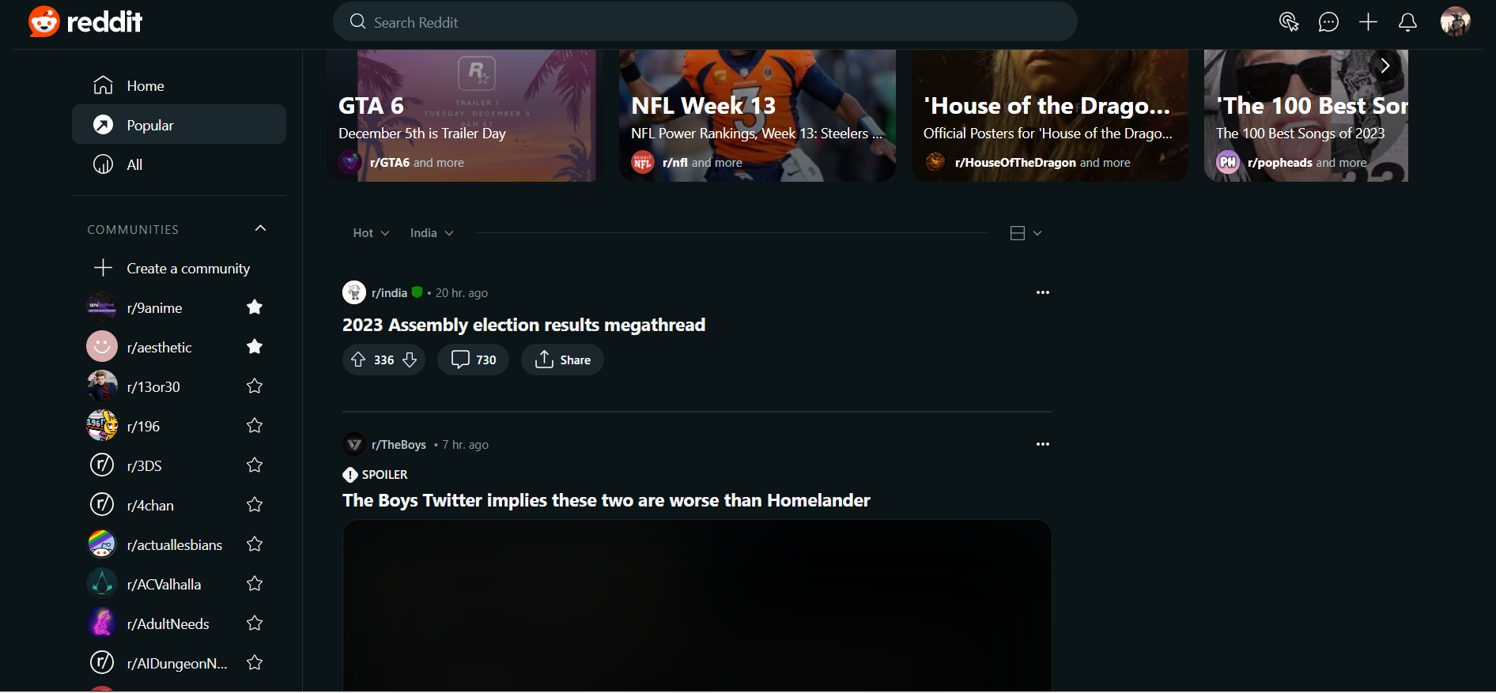Collapse the Communities section

click(260, 228)
